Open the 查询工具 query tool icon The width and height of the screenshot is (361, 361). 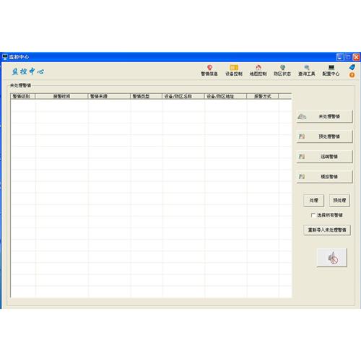pyautogui.click(x=307, y=71)
